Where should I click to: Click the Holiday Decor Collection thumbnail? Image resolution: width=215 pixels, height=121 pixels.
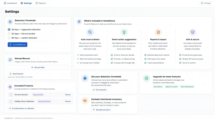click(x=11, y=101)
